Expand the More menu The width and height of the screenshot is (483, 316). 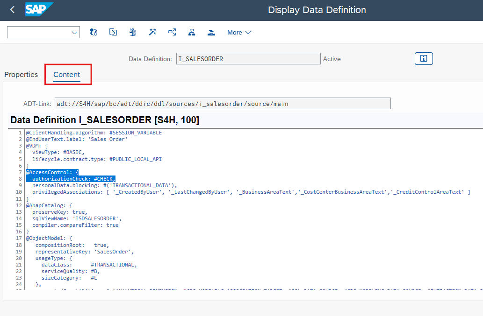[x=239, y=32]
